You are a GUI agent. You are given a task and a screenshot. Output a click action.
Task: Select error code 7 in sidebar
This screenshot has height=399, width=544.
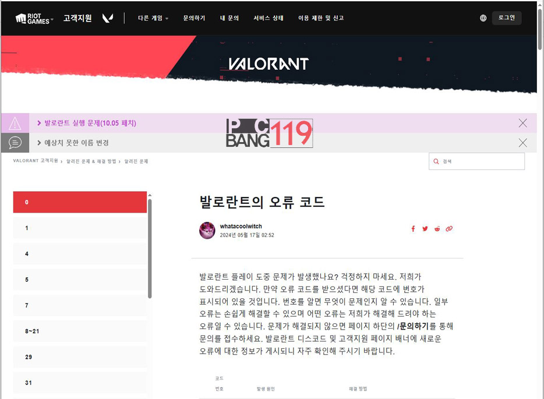pyautogui.click(x=80, y=305)
